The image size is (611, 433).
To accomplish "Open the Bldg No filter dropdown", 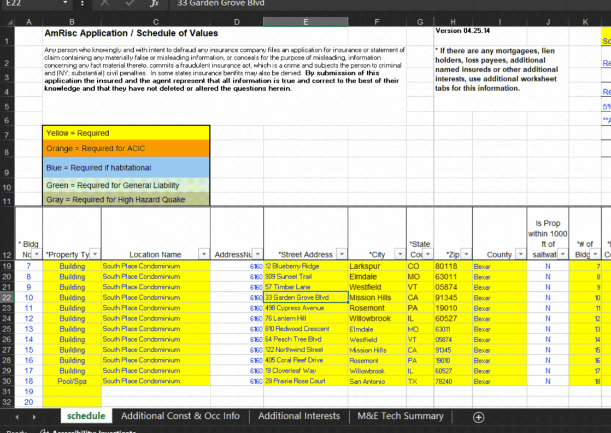I will click(x=37, y=254).
